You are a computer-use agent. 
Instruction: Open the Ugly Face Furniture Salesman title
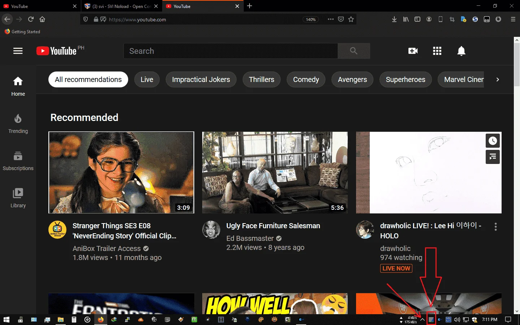273,226
